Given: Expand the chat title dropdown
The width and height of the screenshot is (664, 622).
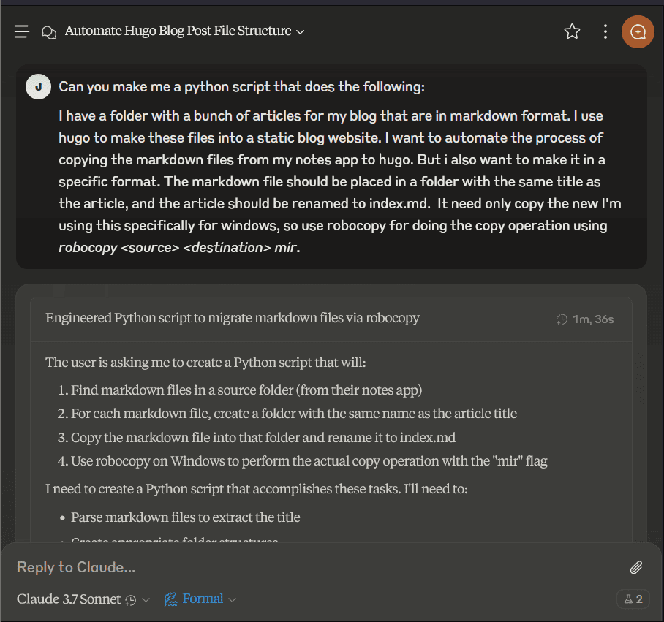Looking at the screenshot, I should (300, 31).
